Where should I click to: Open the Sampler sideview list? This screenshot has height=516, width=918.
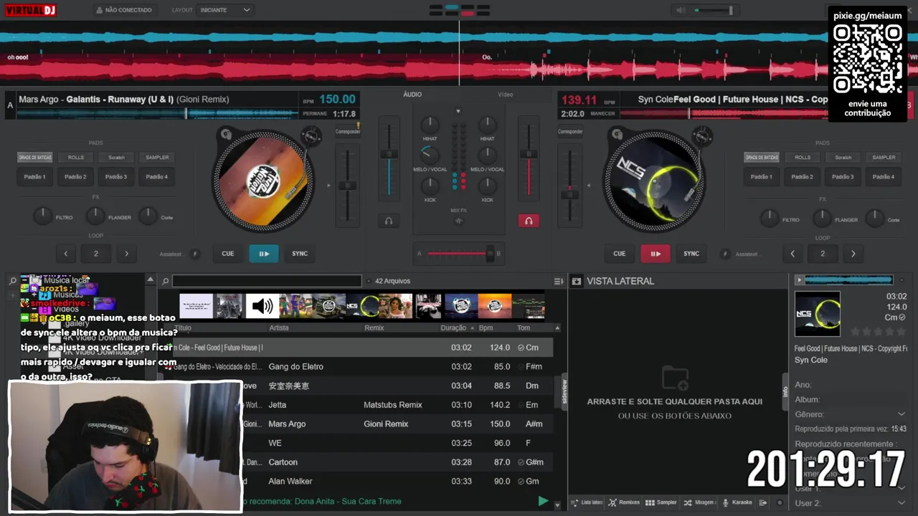coord(661,502)
